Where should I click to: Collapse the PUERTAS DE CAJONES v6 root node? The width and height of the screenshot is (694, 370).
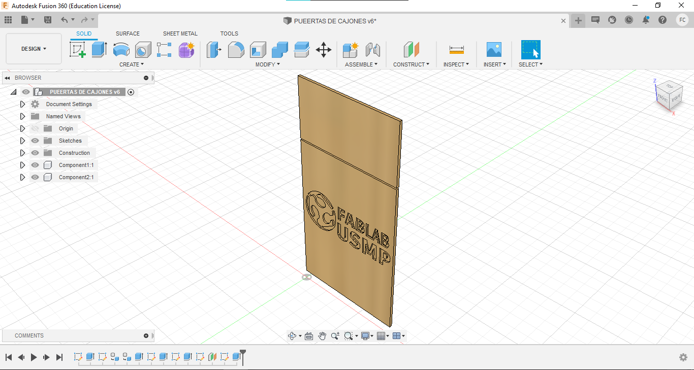click(13, 92)
